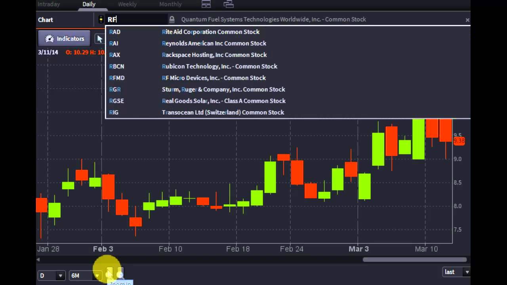This screenshot has height=285, width=507.
Task: Click the chart horizontal scrollbar thumb
Action: point(415,260)
